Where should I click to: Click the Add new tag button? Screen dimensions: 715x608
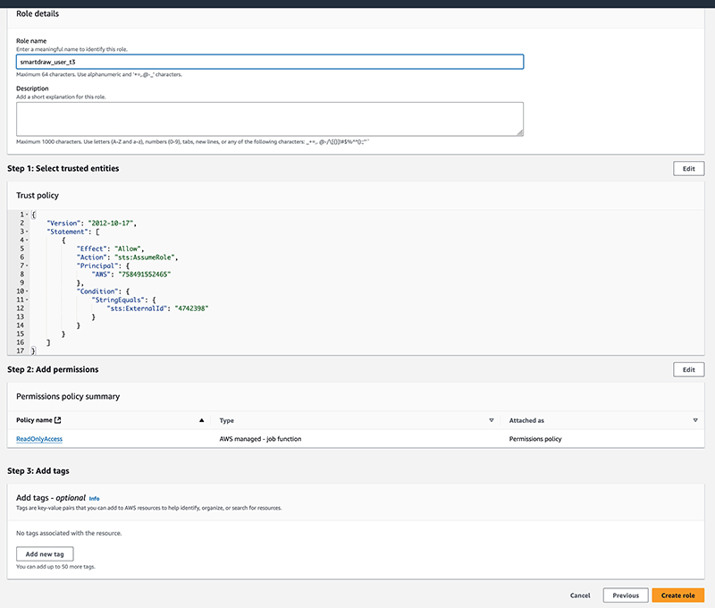(x=51, y=553)
